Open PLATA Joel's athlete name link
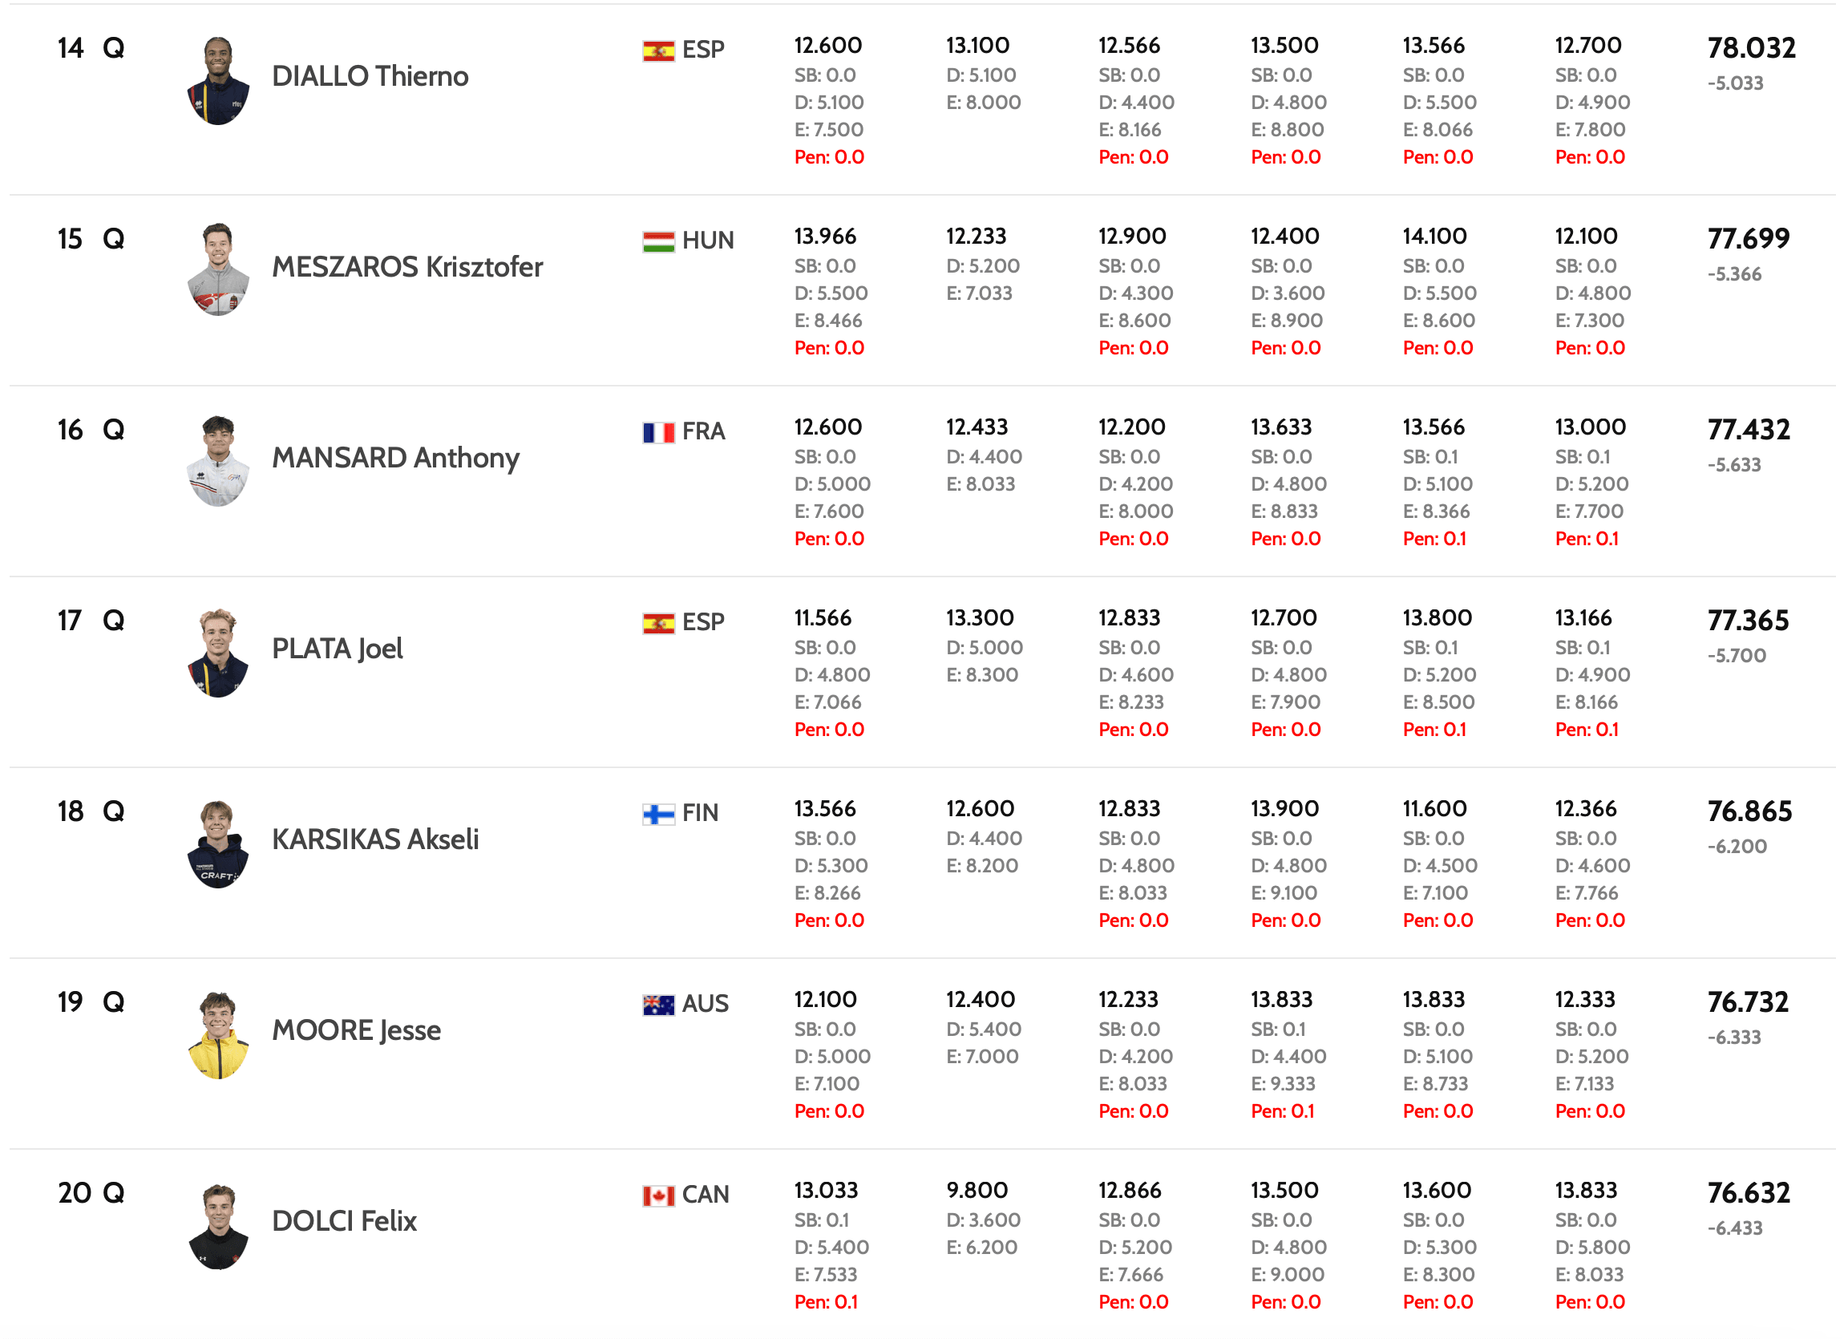Viewport: 1844px width, 1339px height. click(x=337, y=649)
